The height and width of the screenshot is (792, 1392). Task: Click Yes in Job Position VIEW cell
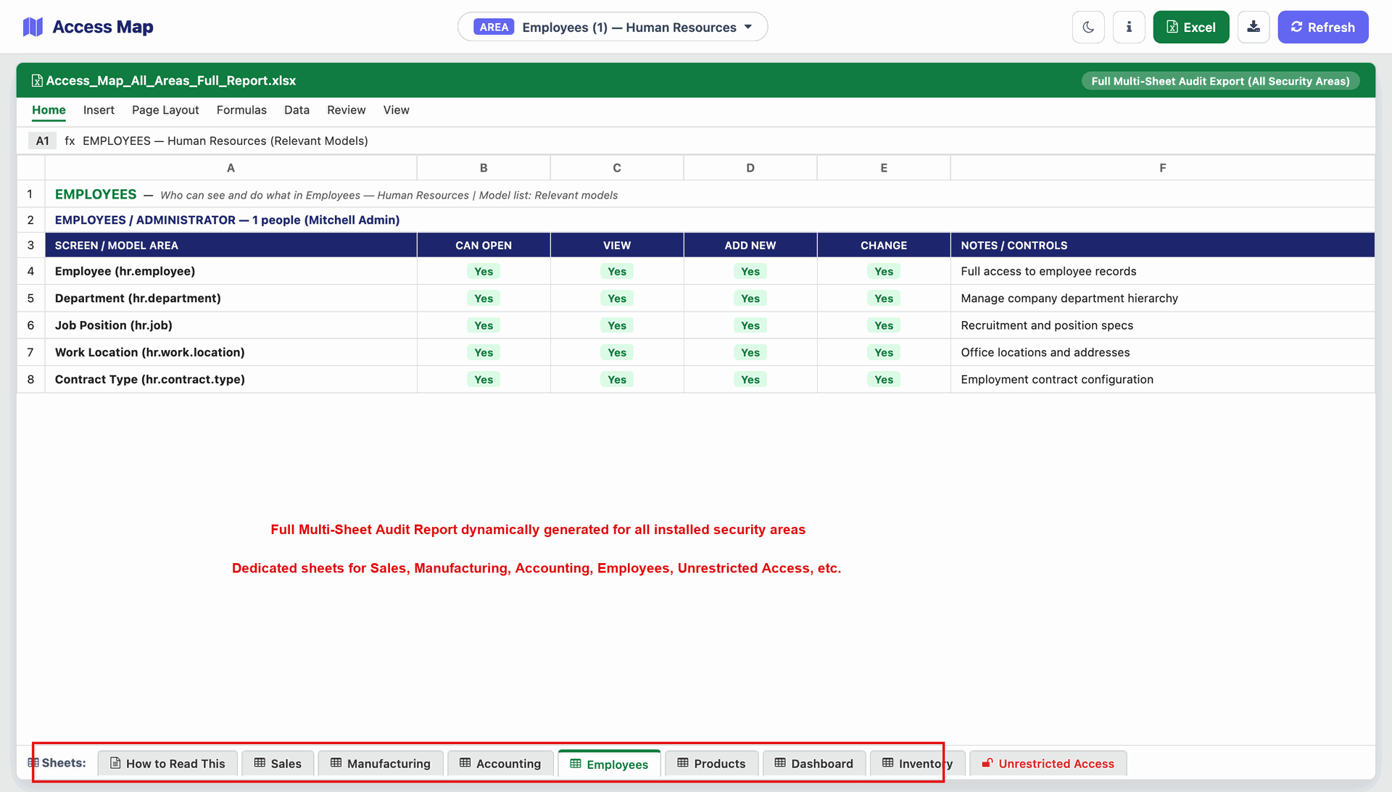(617, 325)
